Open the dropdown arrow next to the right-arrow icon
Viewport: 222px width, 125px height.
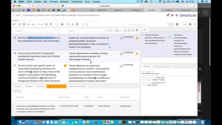(42, 24)
